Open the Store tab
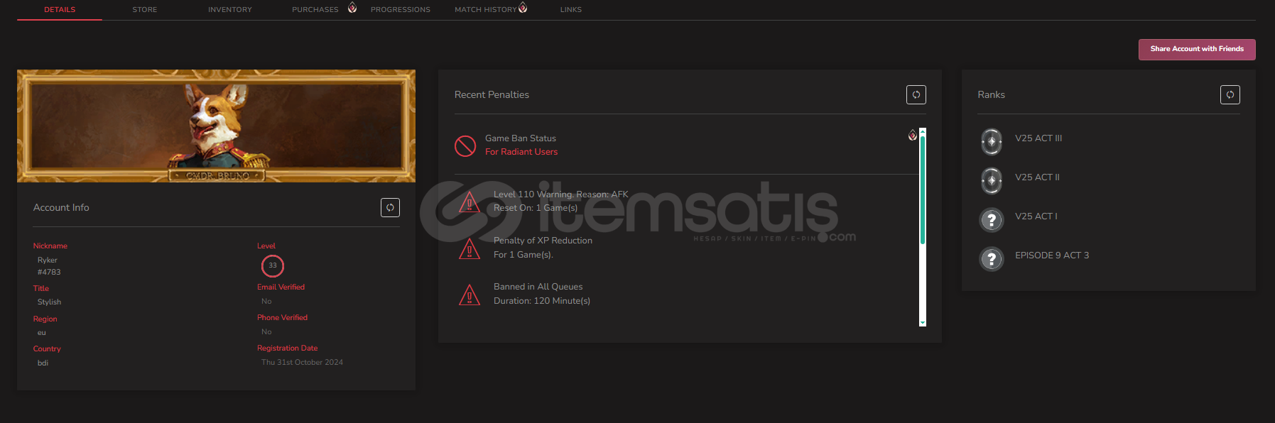Screen dimensions: 1275x423 click(x=145, y=10)
